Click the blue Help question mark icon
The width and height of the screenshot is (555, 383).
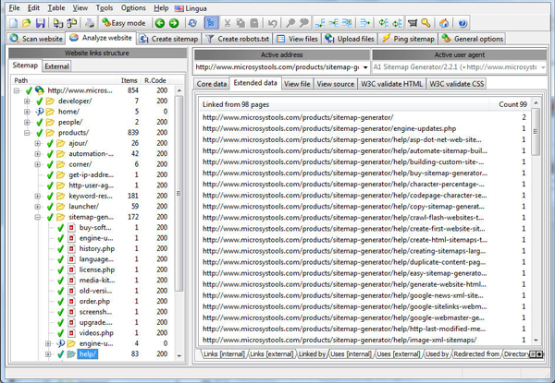click(x=462, y=23)
